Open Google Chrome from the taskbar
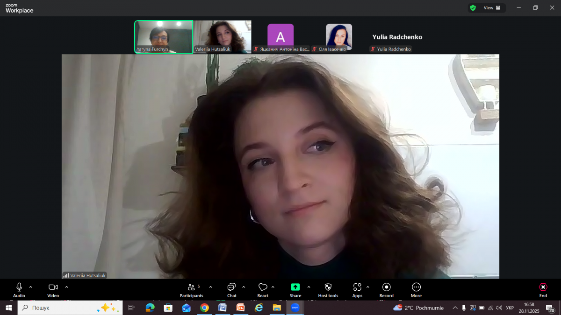 (x=204, y=308)
